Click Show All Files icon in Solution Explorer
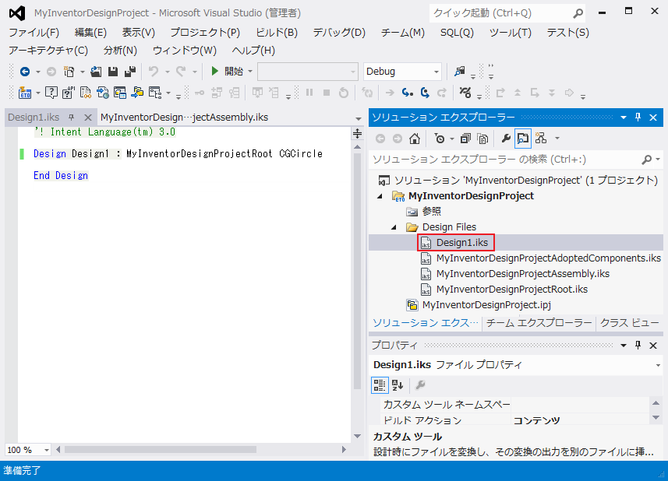The height and width of the screenshot is (481, 668). coord(482,139)
